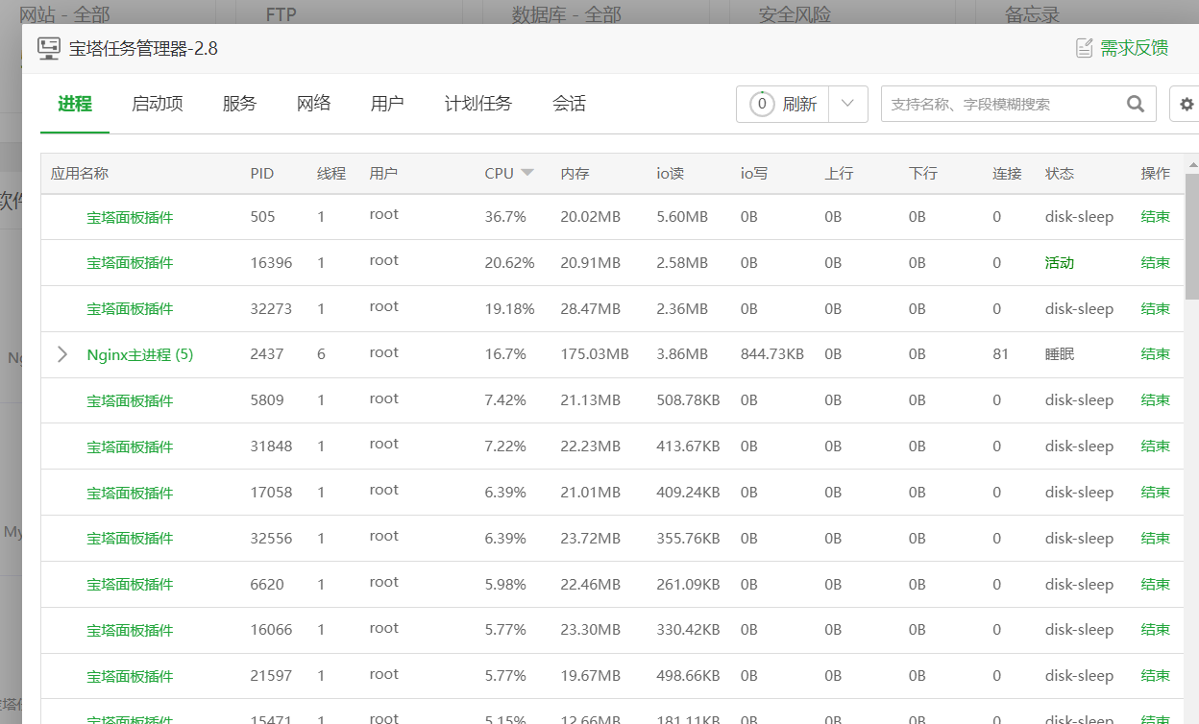Switch to the 启动项 tab
The height and width of the screenshot is (724, 1199).
click(x=158, y=104)
